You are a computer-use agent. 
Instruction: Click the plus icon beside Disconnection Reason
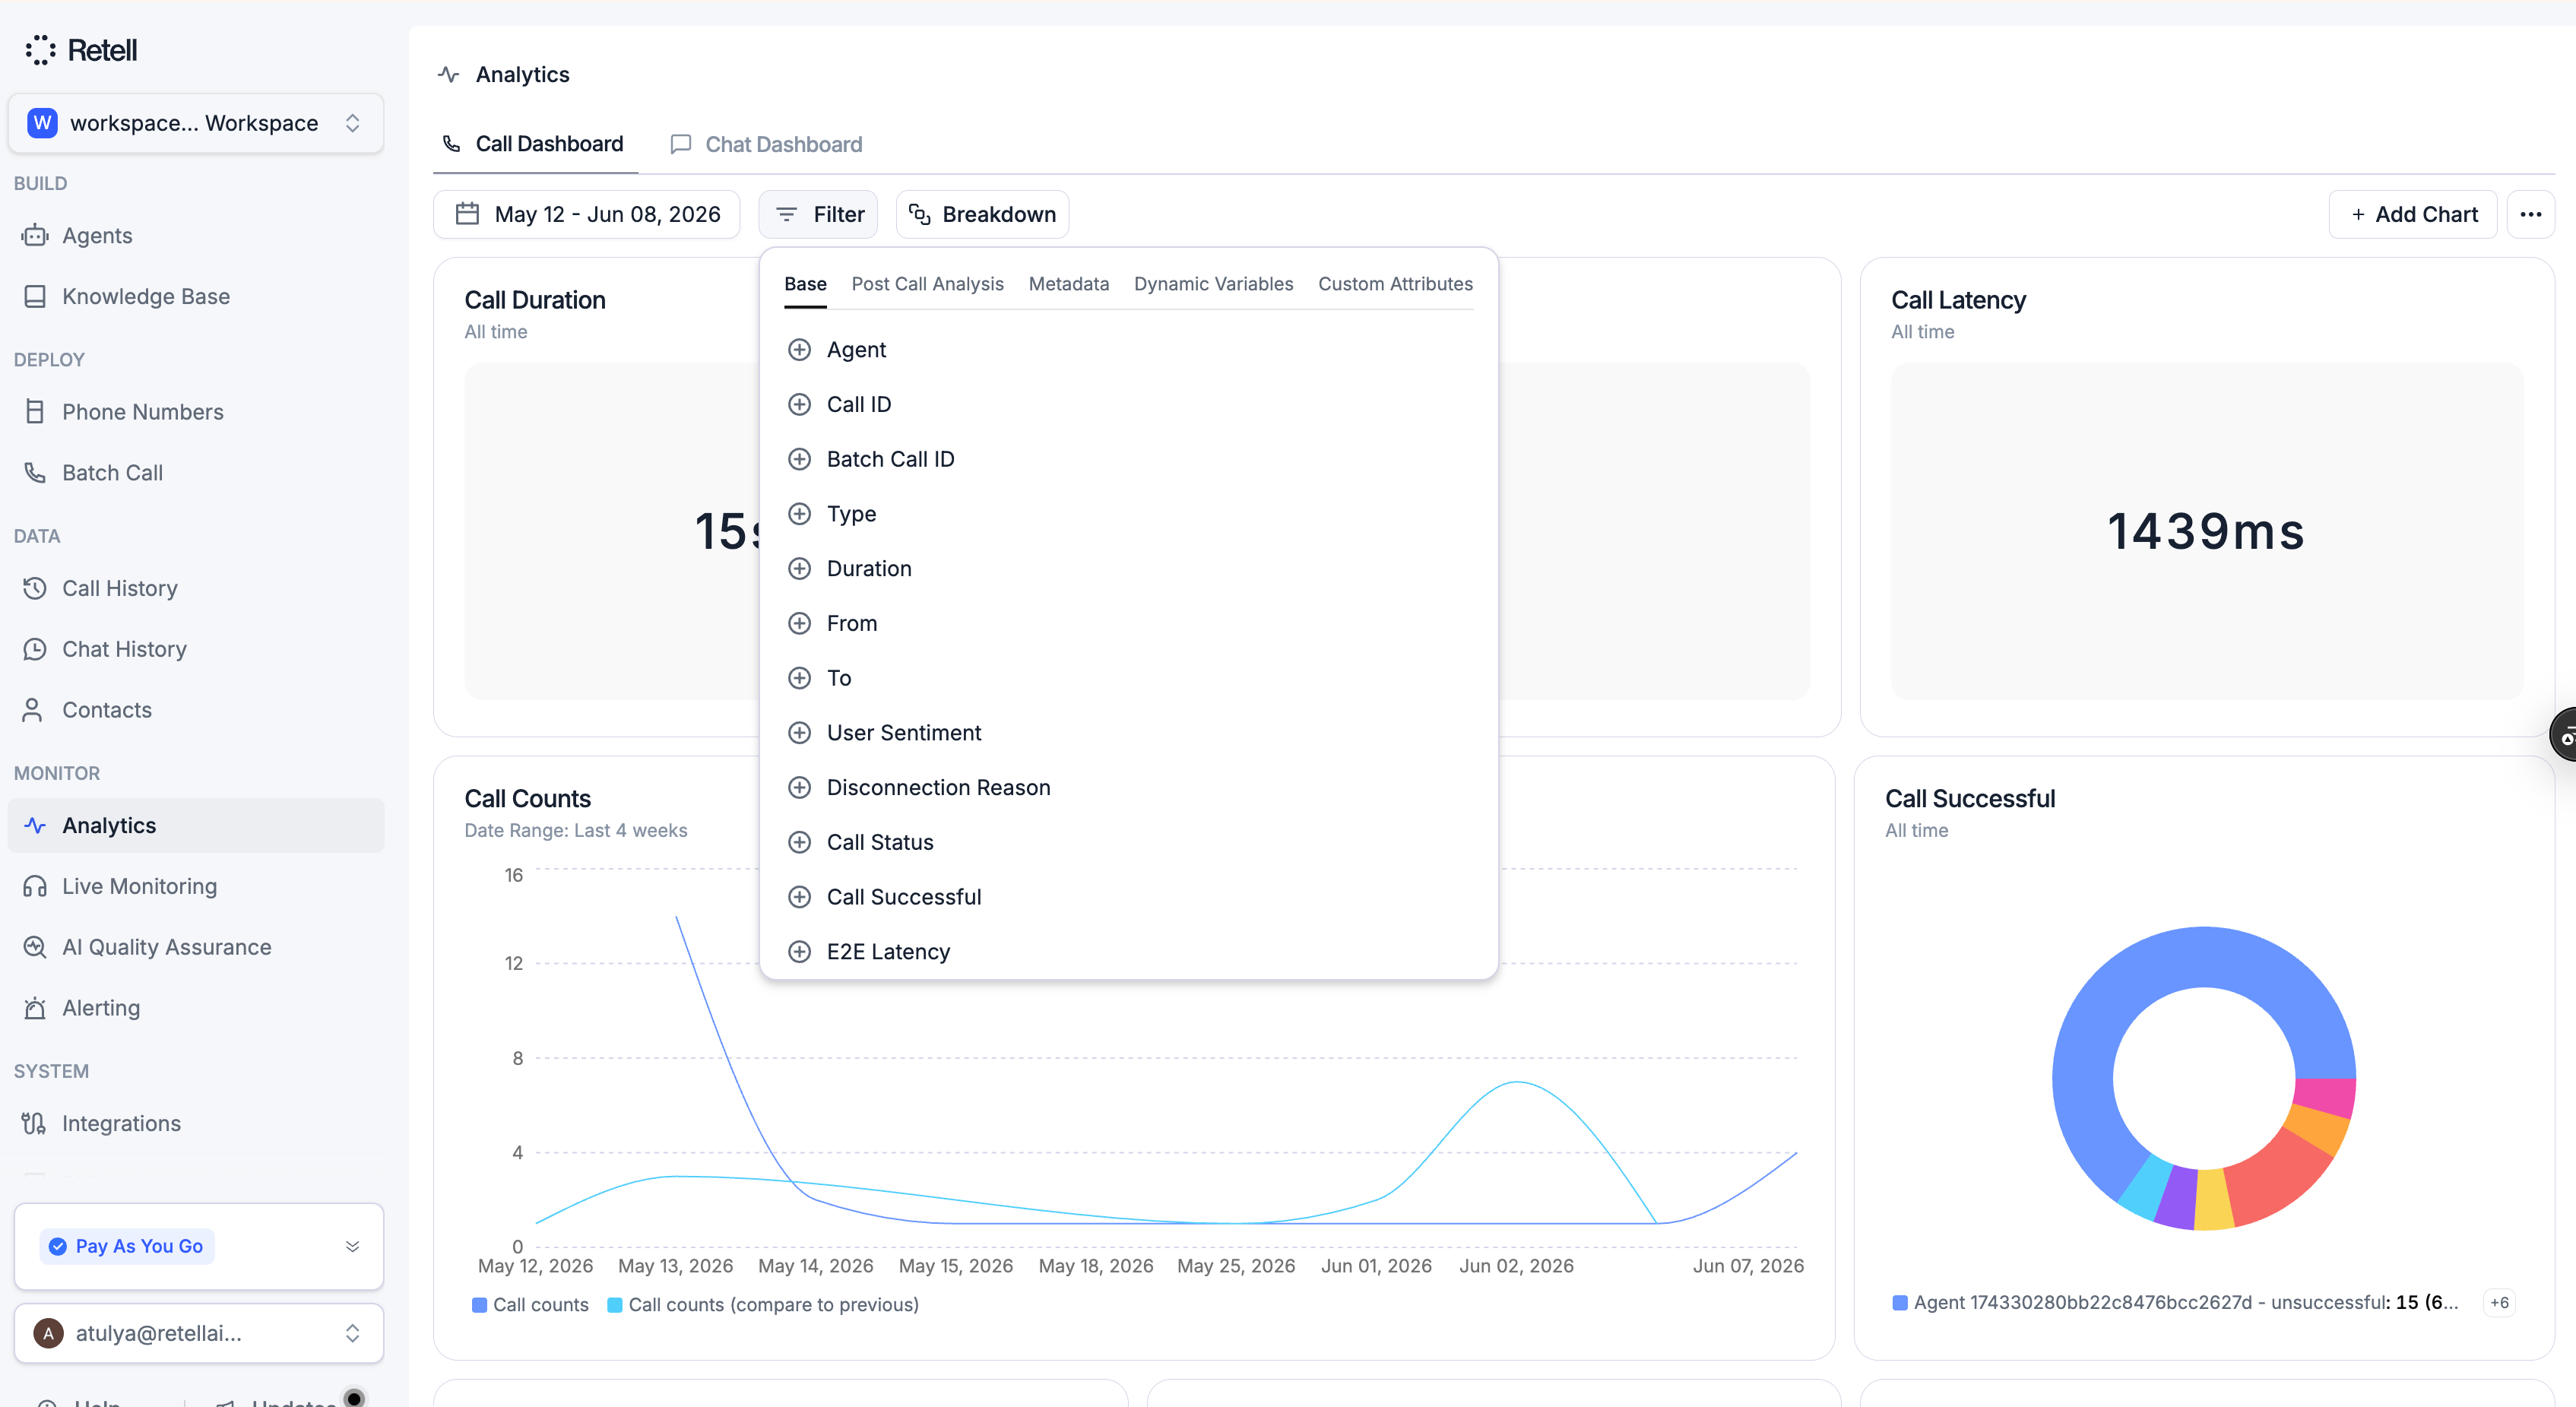[799, 787]
